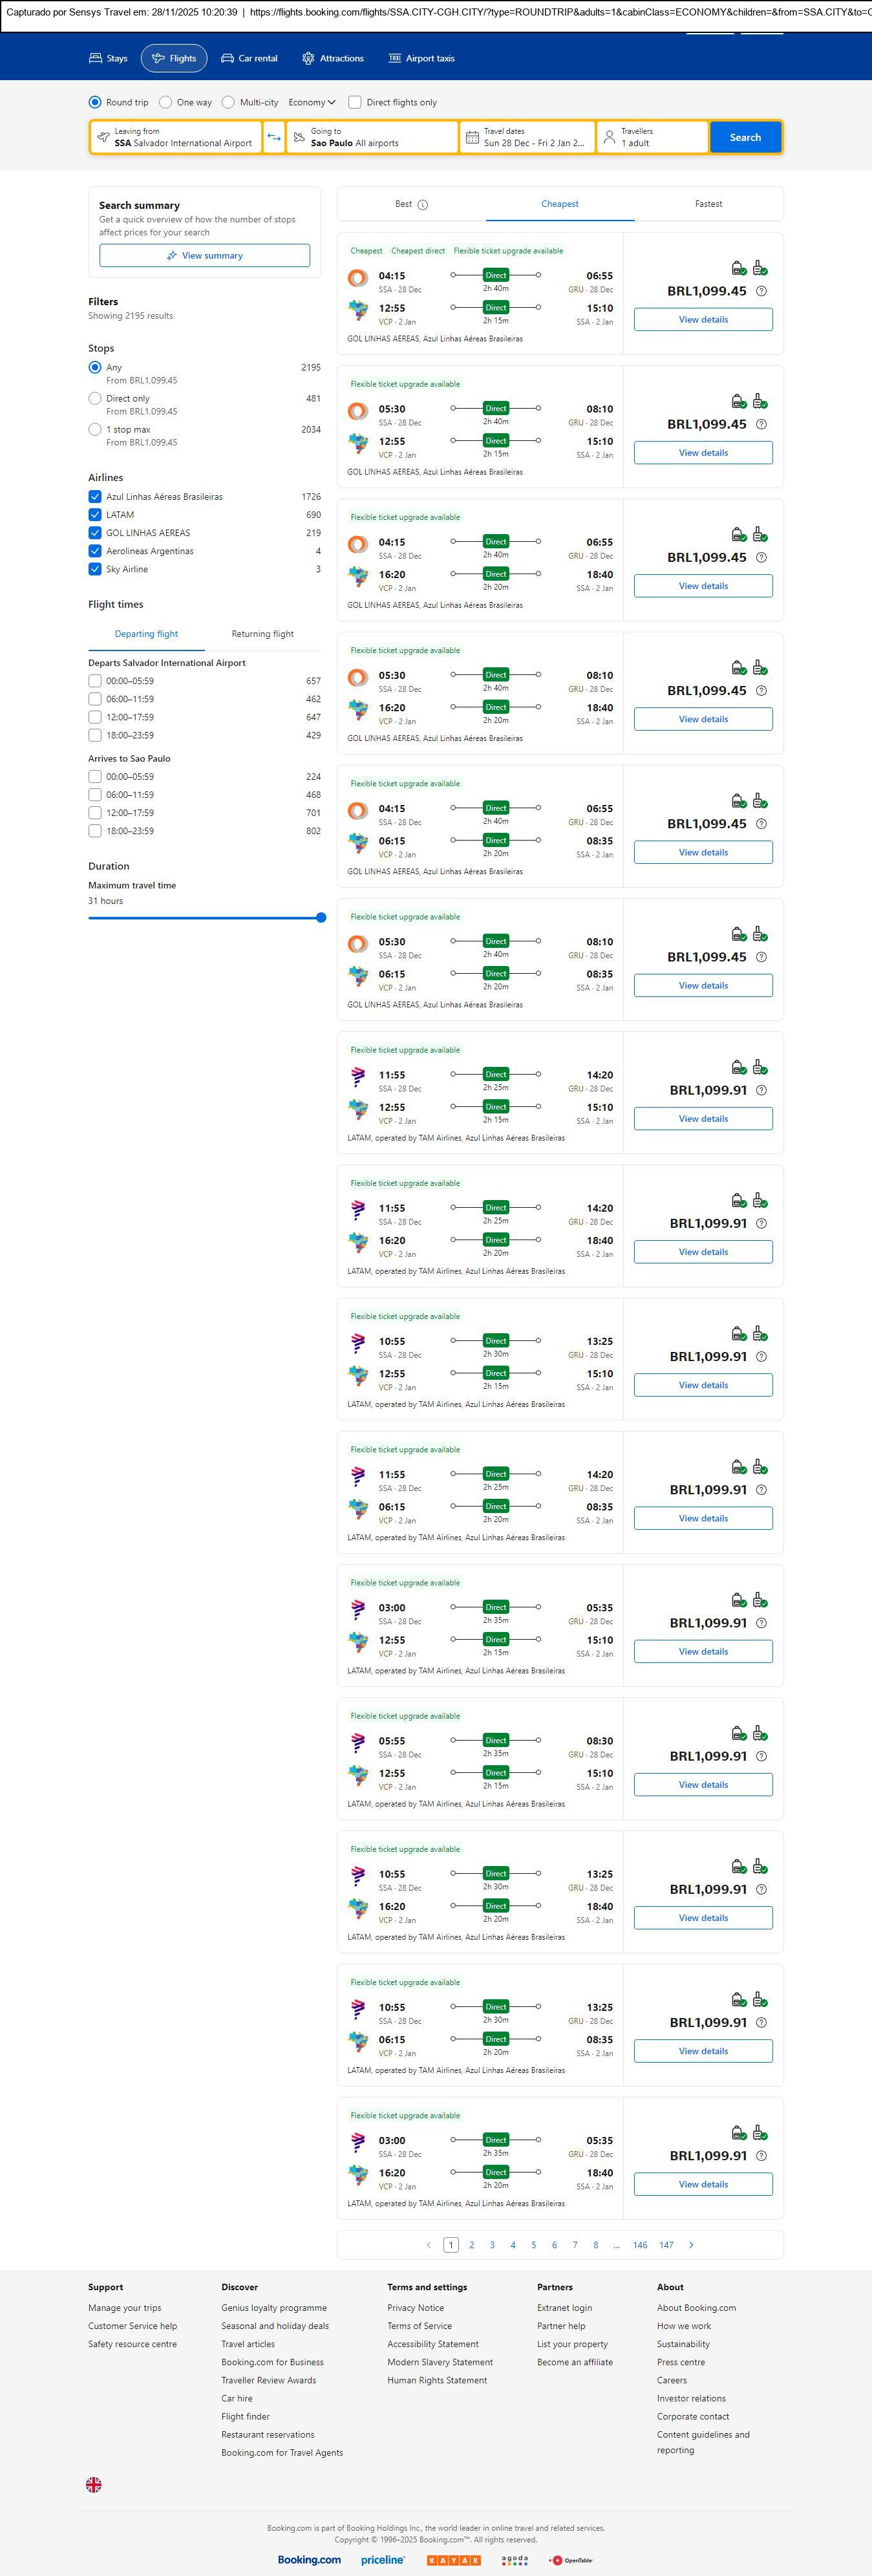Click the UK flag language icon
This screenshot has width=872, height=2576.
click(94, 2484)
